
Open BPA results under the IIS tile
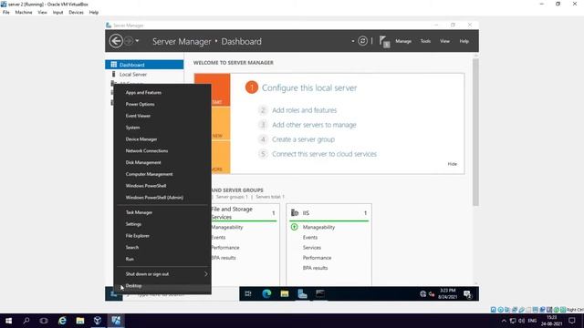click(315, 268)
